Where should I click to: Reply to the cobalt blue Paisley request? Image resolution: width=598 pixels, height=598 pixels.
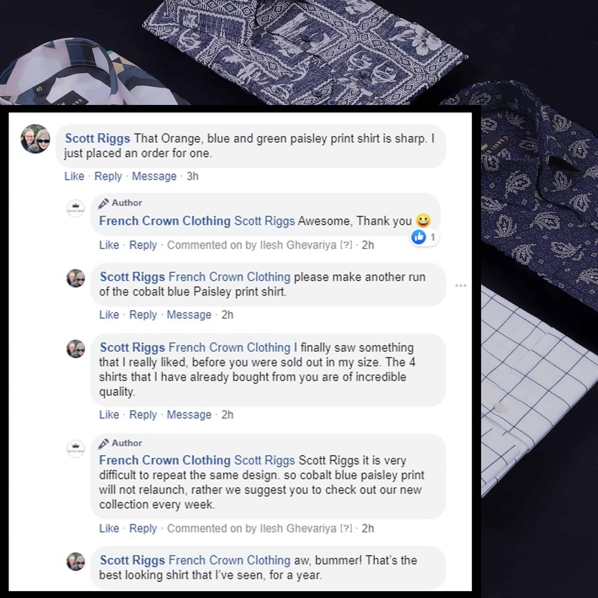click(143, 315)
